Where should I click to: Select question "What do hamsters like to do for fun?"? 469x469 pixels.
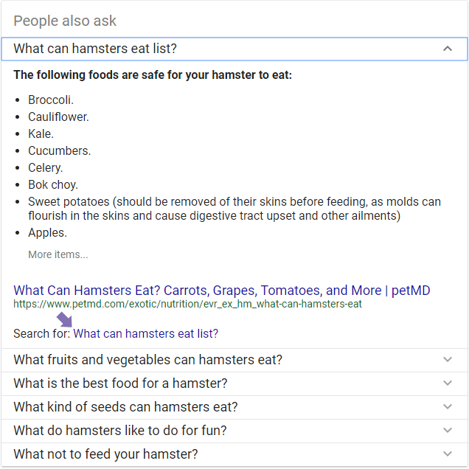[x=120, y=431]
